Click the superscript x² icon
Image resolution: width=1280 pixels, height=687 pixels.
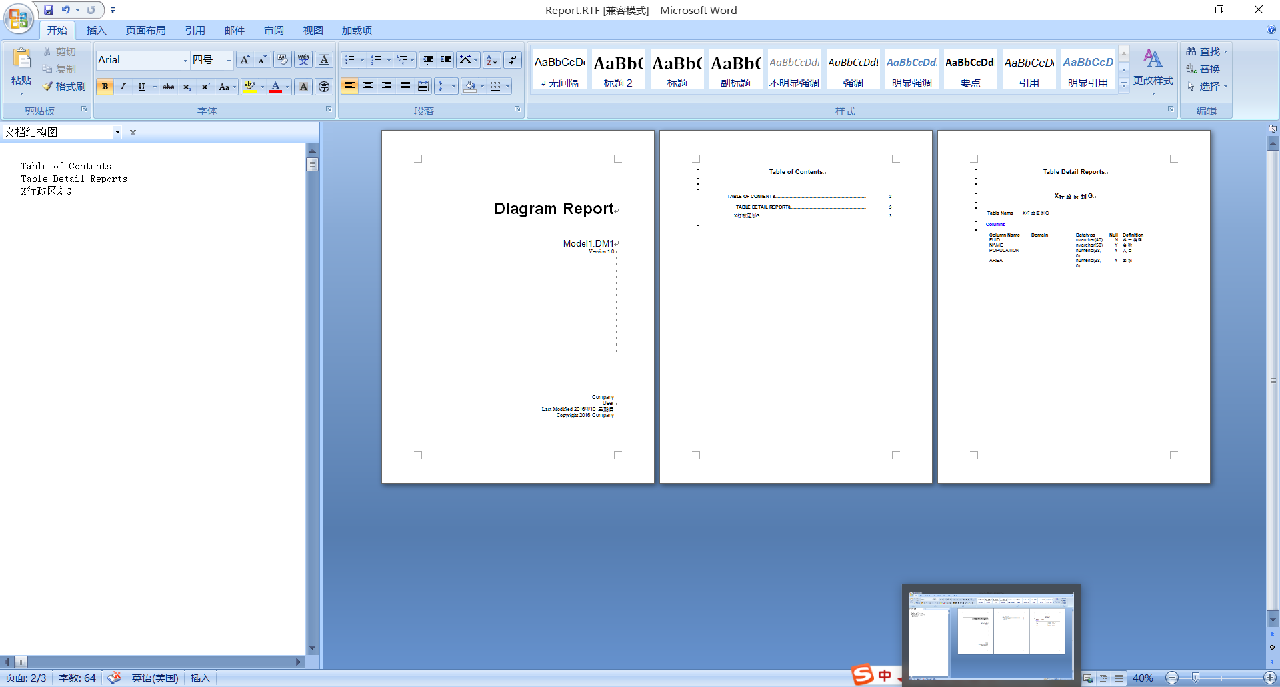(x=205, y=87)
